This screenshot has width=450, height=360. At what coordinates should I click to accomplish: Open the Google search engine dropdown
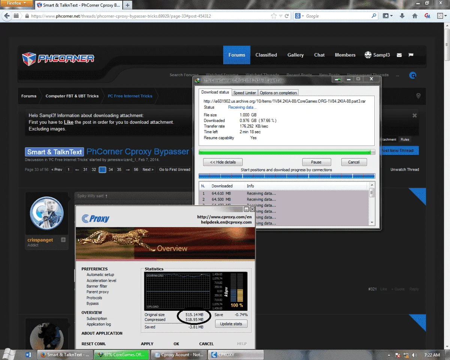[299, 16]
